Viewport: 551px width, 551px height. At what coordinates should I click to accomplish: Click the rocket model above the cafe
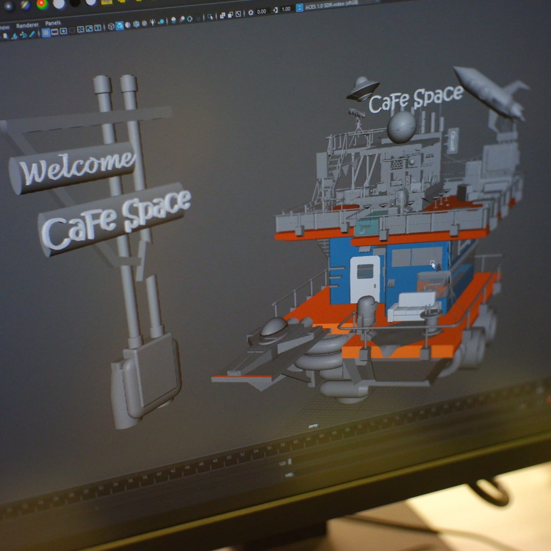[489, 93]
